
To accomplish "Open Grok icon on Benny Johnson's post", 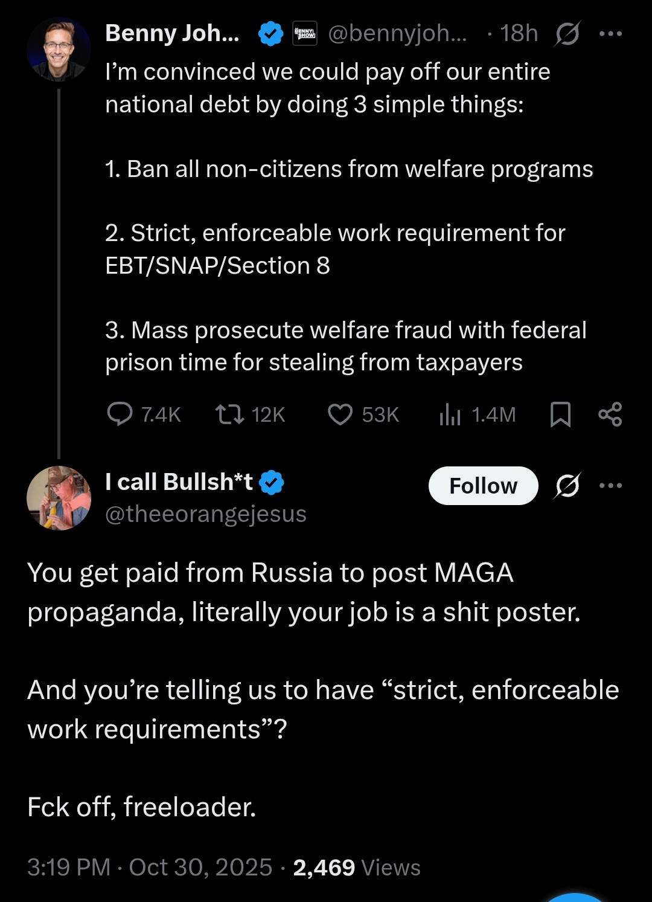I will click(x=567, y=34).
